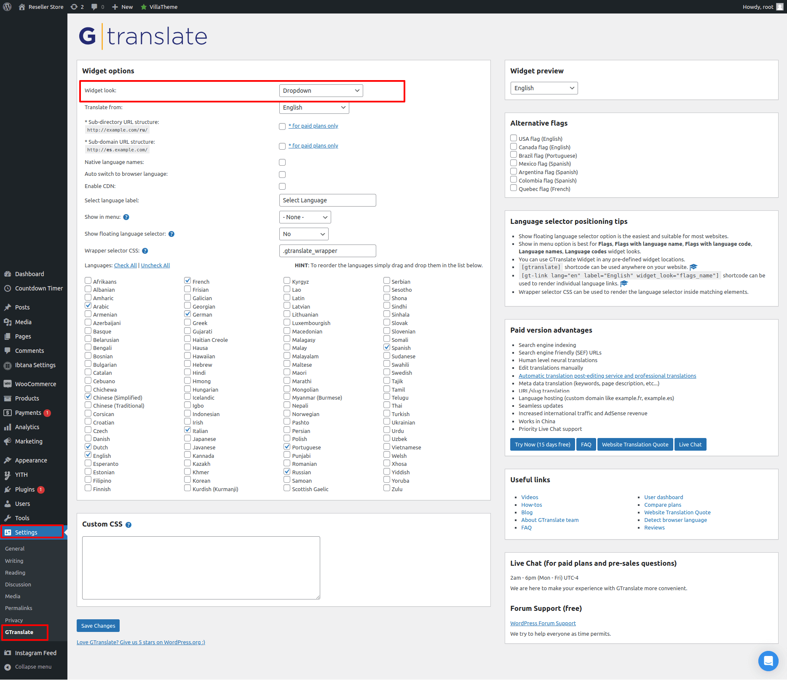Click the Save Changes button
787x680 pixels.
coord(98,626)
